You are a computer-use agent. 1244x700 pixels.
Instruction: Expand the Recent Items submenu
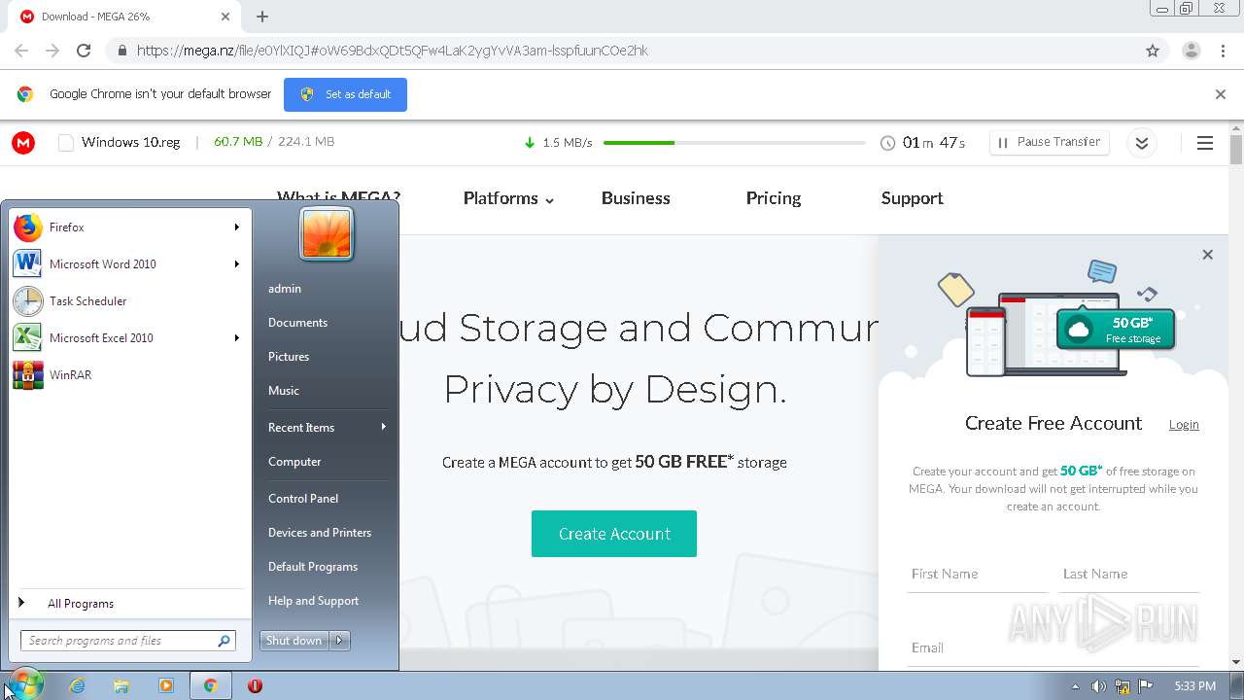tap(326, 428)
